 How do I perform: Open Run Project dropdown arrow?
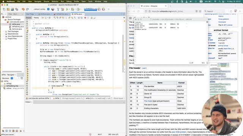69,9
